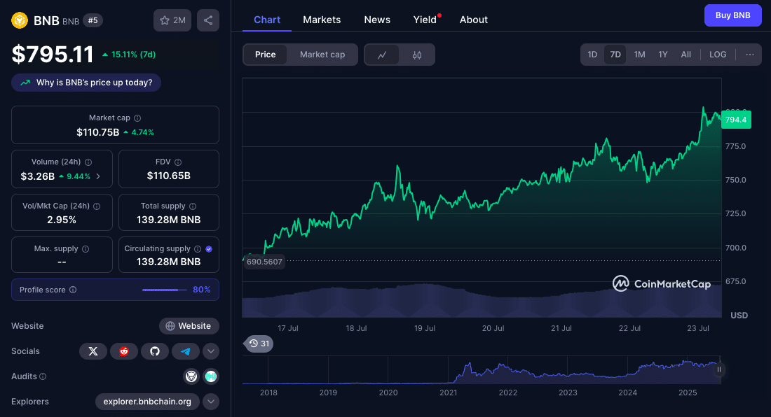The height and width of the screenshot is (417, 771).
Task: Open the News tab
Action: coord(377,20)
